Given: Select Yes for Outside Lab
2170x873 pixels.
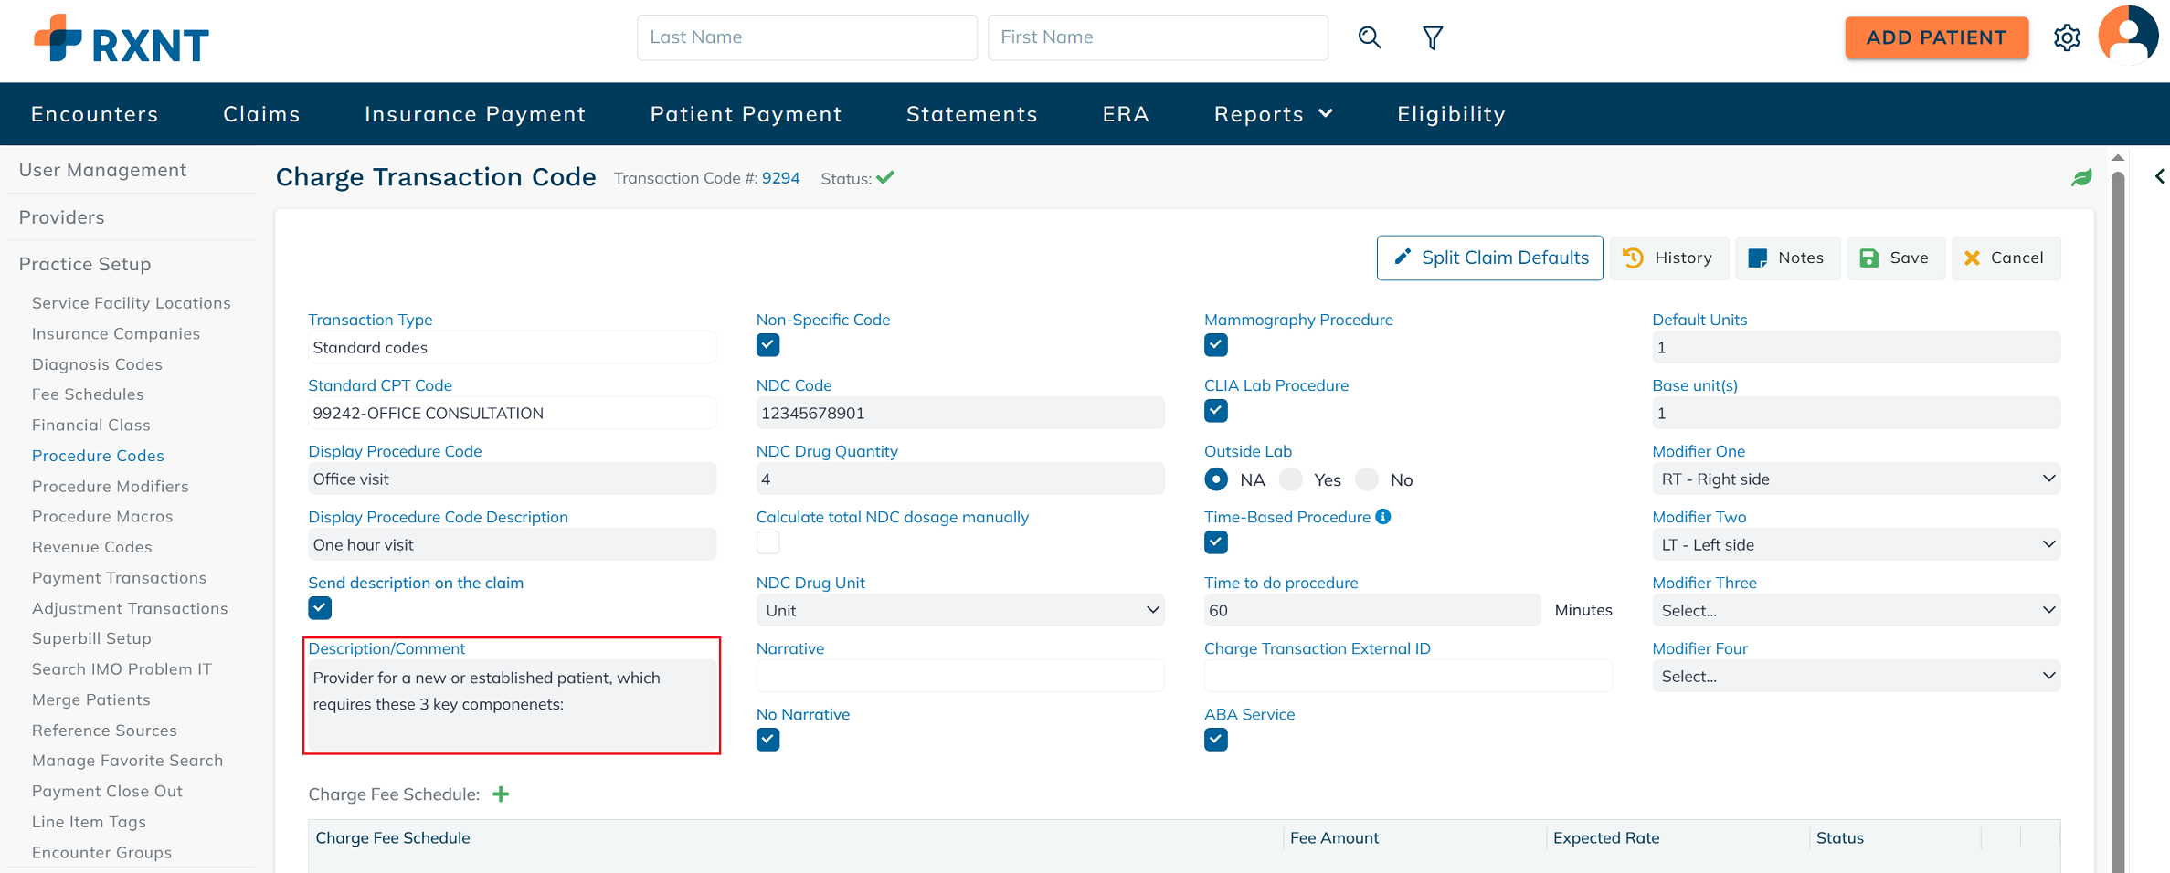Looking at the screenshot, I should [1291, 479].
